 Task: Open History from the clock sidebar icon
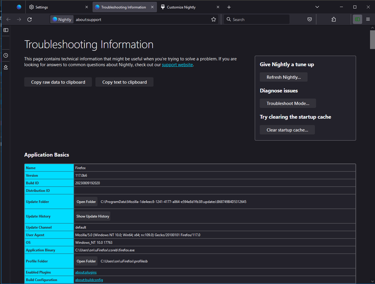pos(6,55)
